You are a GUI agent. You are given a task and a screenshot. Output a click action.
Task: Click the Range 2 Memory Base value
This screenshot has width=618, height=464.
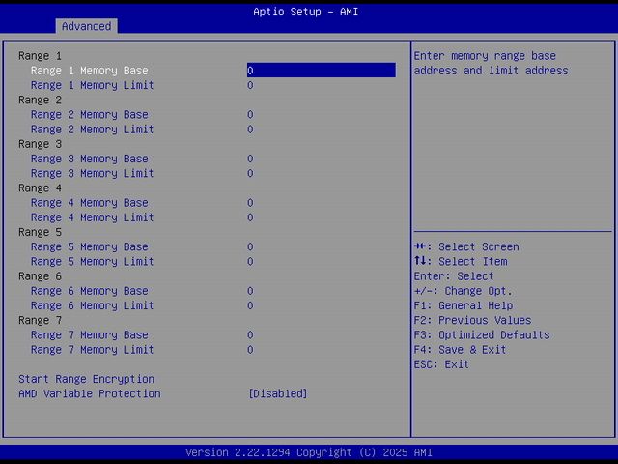(250, 115)
